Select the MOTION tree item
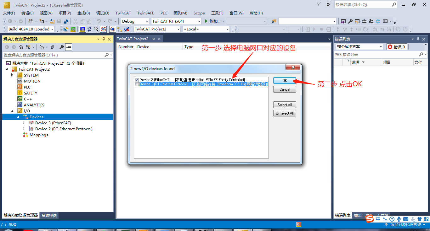Screen dimensions: 430x231 pyautogui.click(x=32, y=81)
